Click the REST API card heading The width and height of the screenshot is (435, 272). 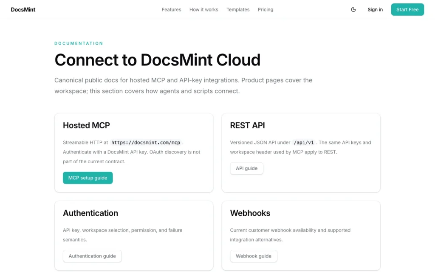pos(247,125)
